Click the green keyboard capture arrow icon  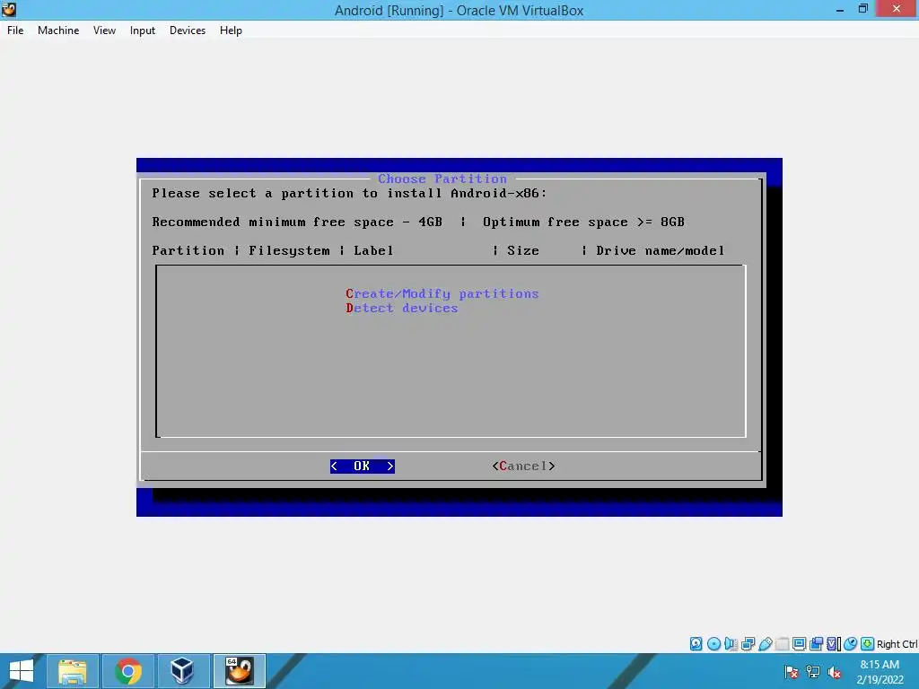point(868,644)
